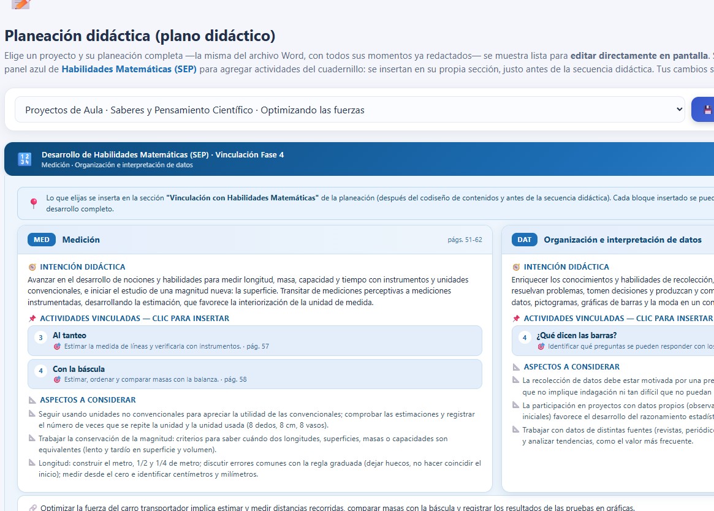Click 'Vinculación con Habilidades Matemáticas' bold text

(242, 198)
